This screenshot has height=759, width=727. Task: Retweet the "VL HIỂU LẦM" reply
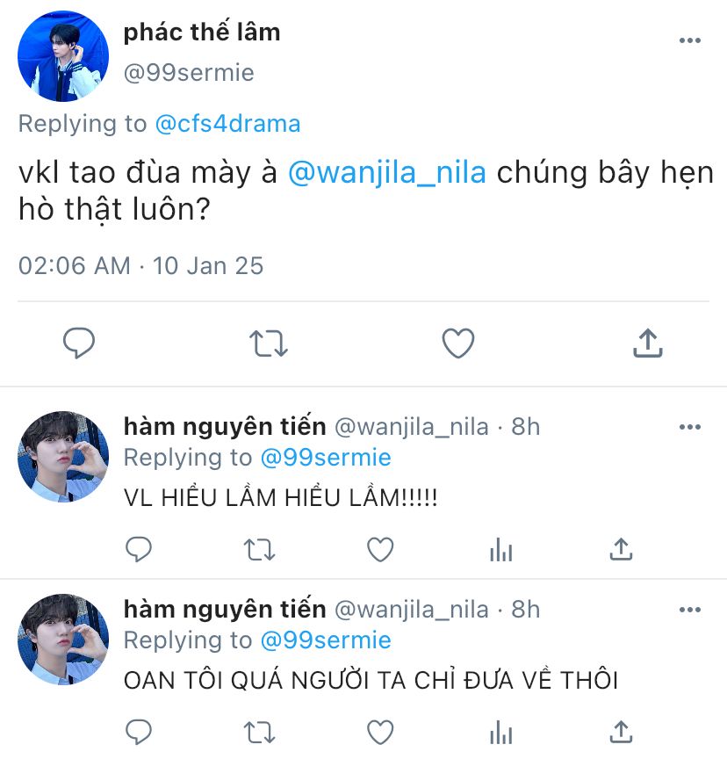(259, 550)
